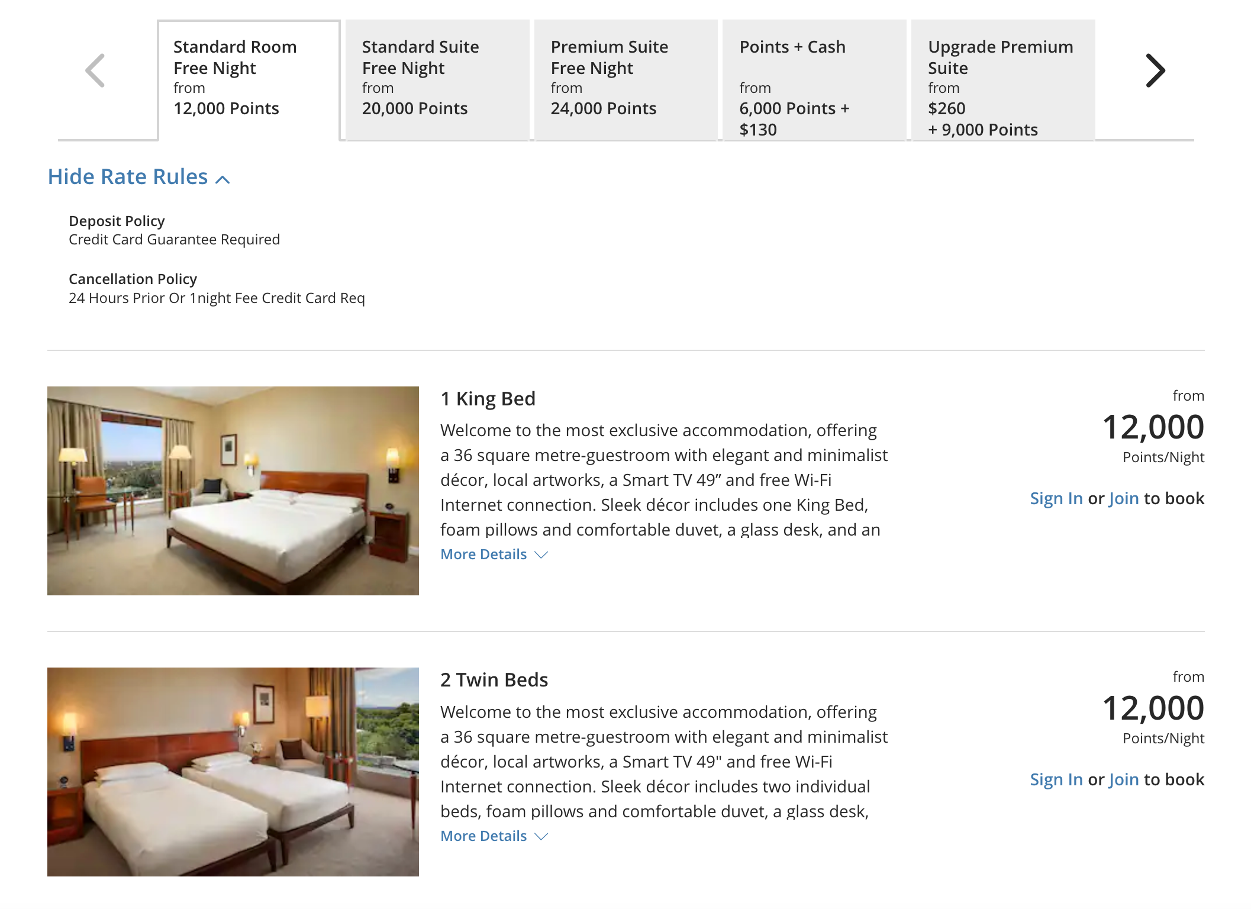Click Join for the King Bed room
This screenshot has width=1251, height=909.
[x=1123, y=498]
